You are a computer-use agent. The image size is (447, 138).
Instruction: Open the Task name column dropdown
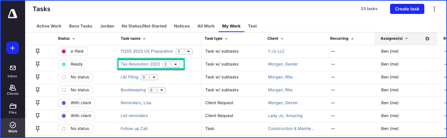tap(144, 39)
